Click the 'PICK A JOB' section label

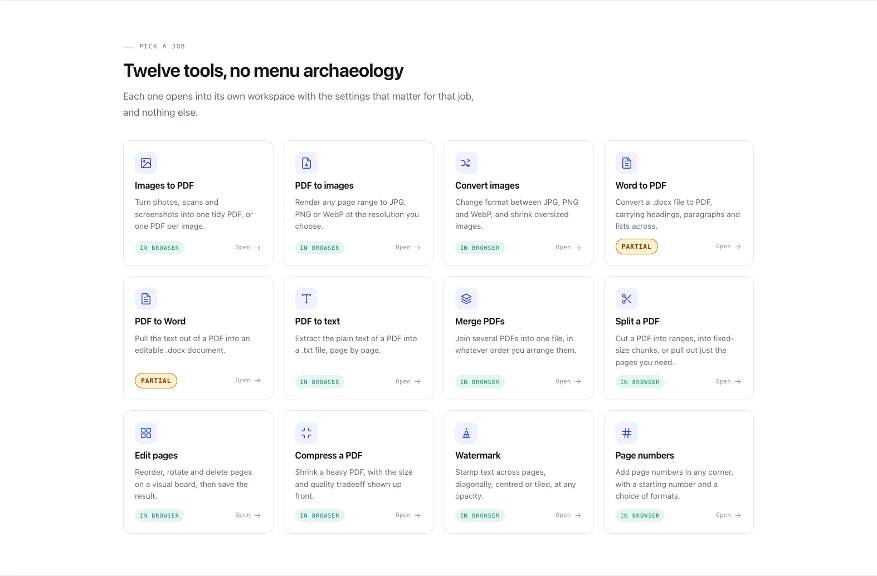162,46
